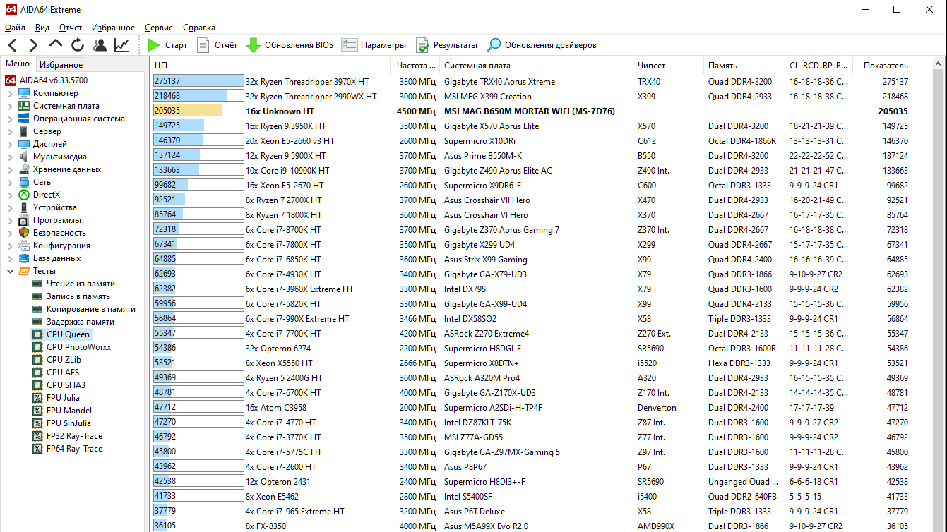947x532 pixels.
Task: Expand the Сервер tree node
Action: [10, 131]
